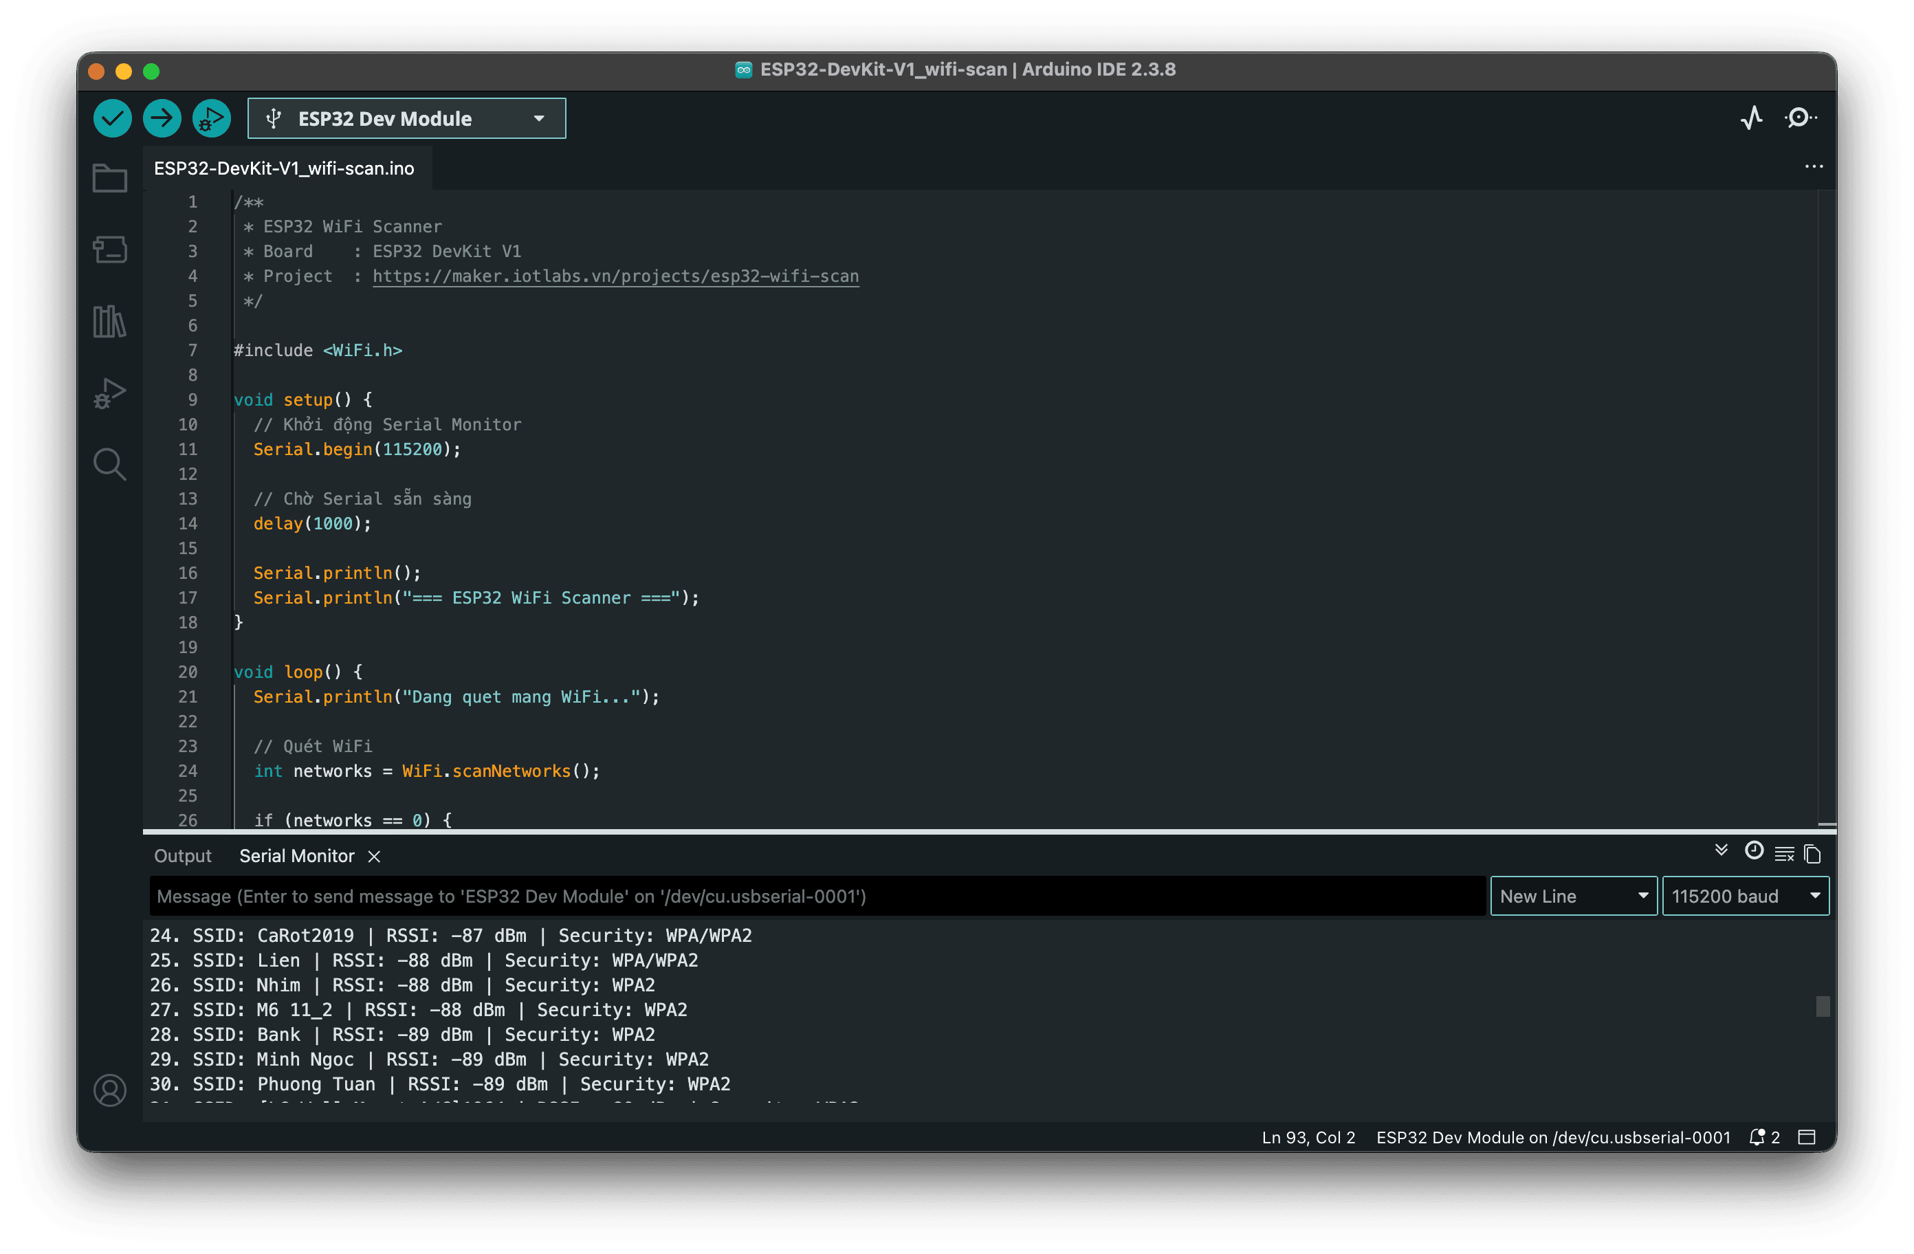Click the 'SSID: Nhim' output row
This screenshot has height=1254, width=1914.
tap(402, 985)
